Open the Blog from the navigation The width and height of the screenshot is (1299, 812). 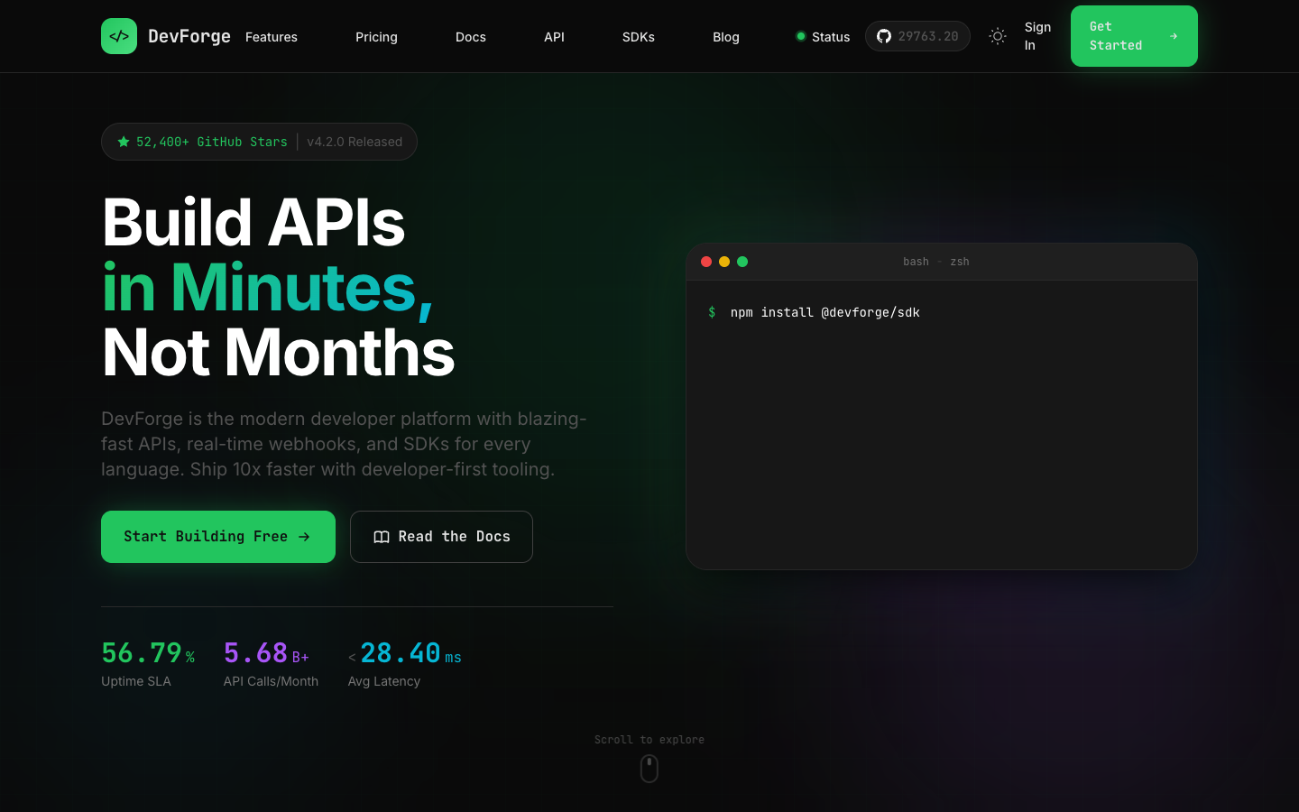click(x=726, y=37)
